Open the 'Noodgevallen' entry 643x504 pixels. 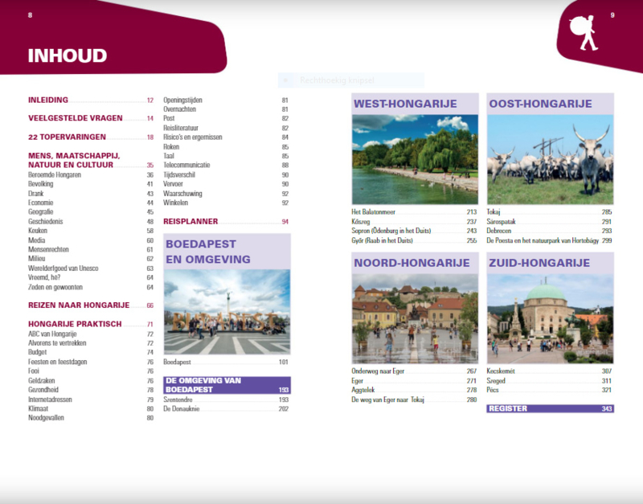(91, 417)
